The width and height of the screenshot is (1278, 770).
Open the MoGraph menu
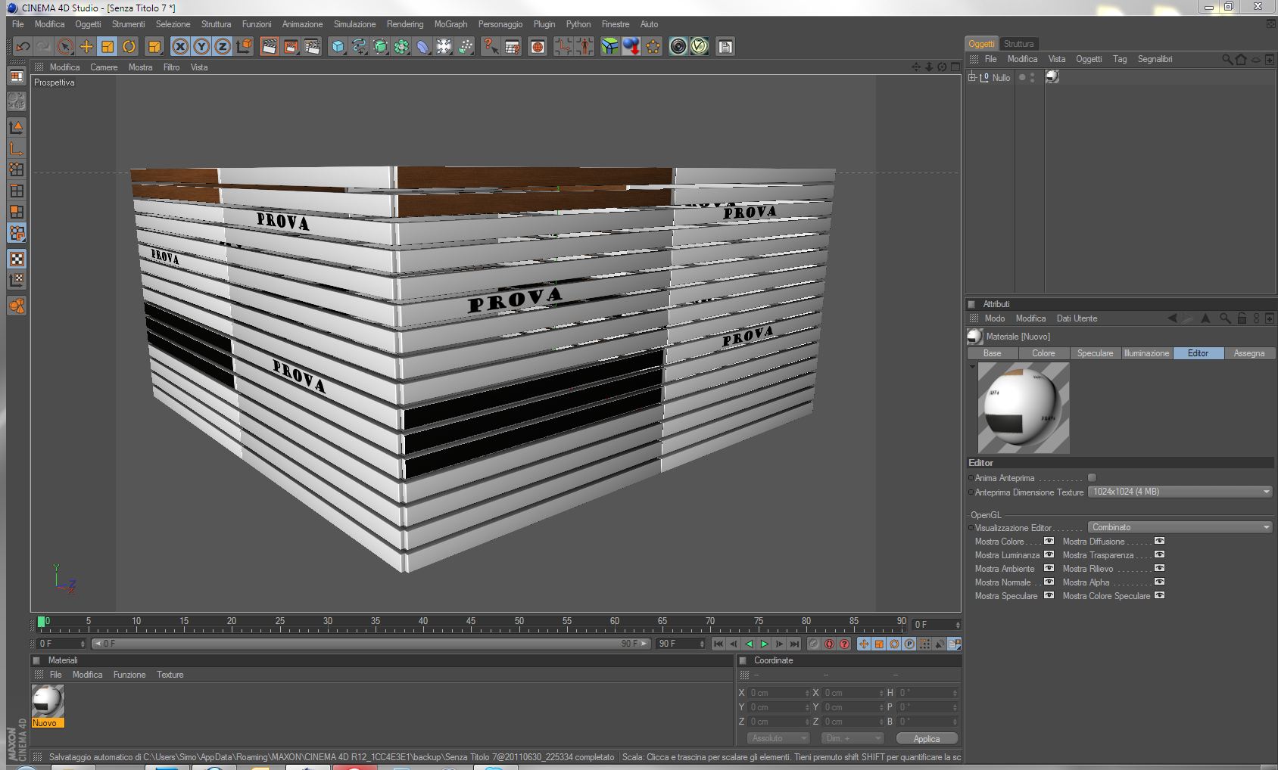pos(450,24)
